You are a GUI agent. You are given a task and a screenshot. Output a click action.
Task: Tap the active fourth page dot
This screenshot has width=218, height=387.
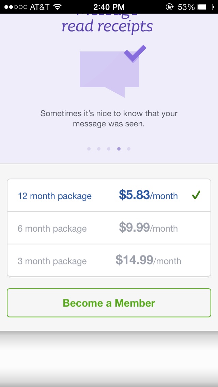click(119, 149)
